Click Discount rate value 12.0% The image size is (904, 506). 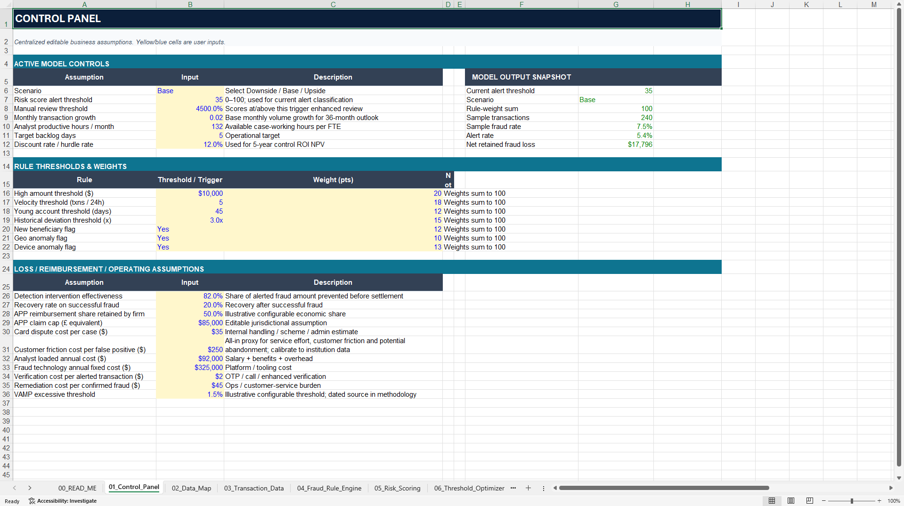point(190,145)
